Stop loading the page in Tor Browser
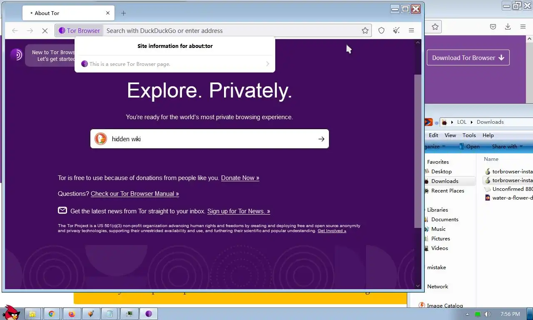This screenshot has height=320, width=533. [45, 30]
